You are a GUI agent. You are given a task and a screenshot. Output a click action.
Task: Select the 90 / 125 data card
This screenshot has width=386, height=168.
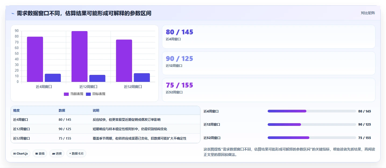tap(268, 63)
